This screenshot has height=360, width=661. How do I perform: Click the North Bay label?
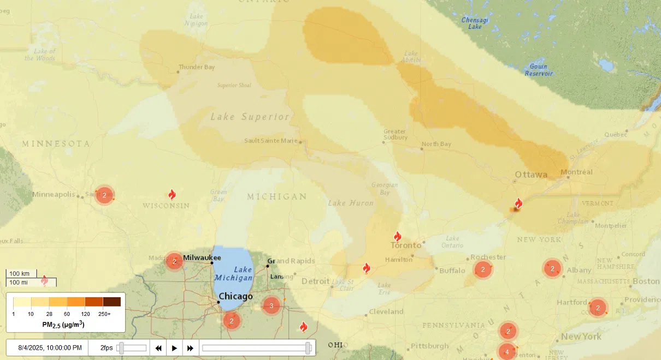(436, 144)
